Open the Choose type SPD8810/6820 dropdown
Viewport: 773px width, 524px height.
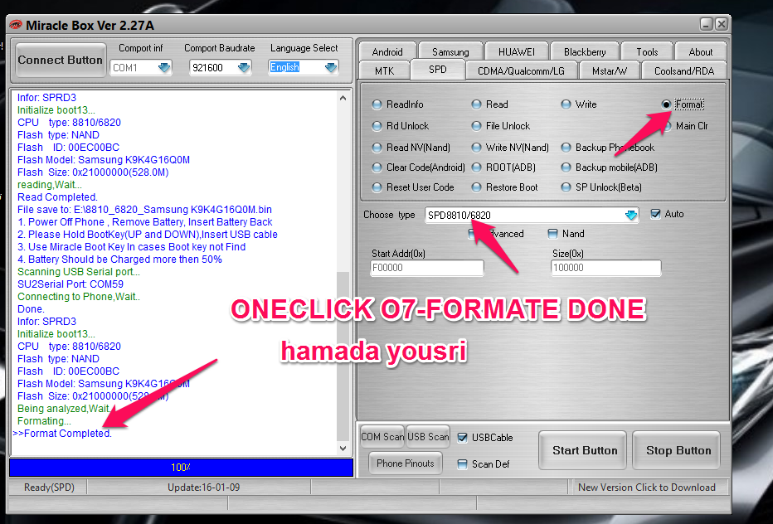[x=631, y=215]
